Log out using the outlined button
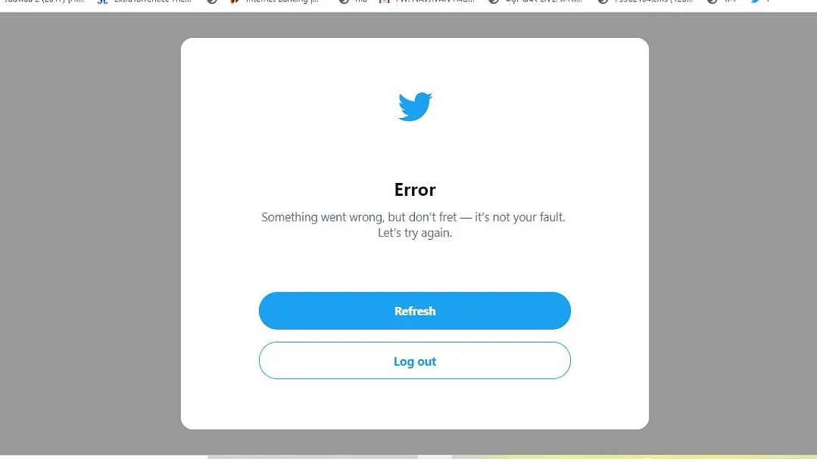817x459 pixels. coord(415,361)
